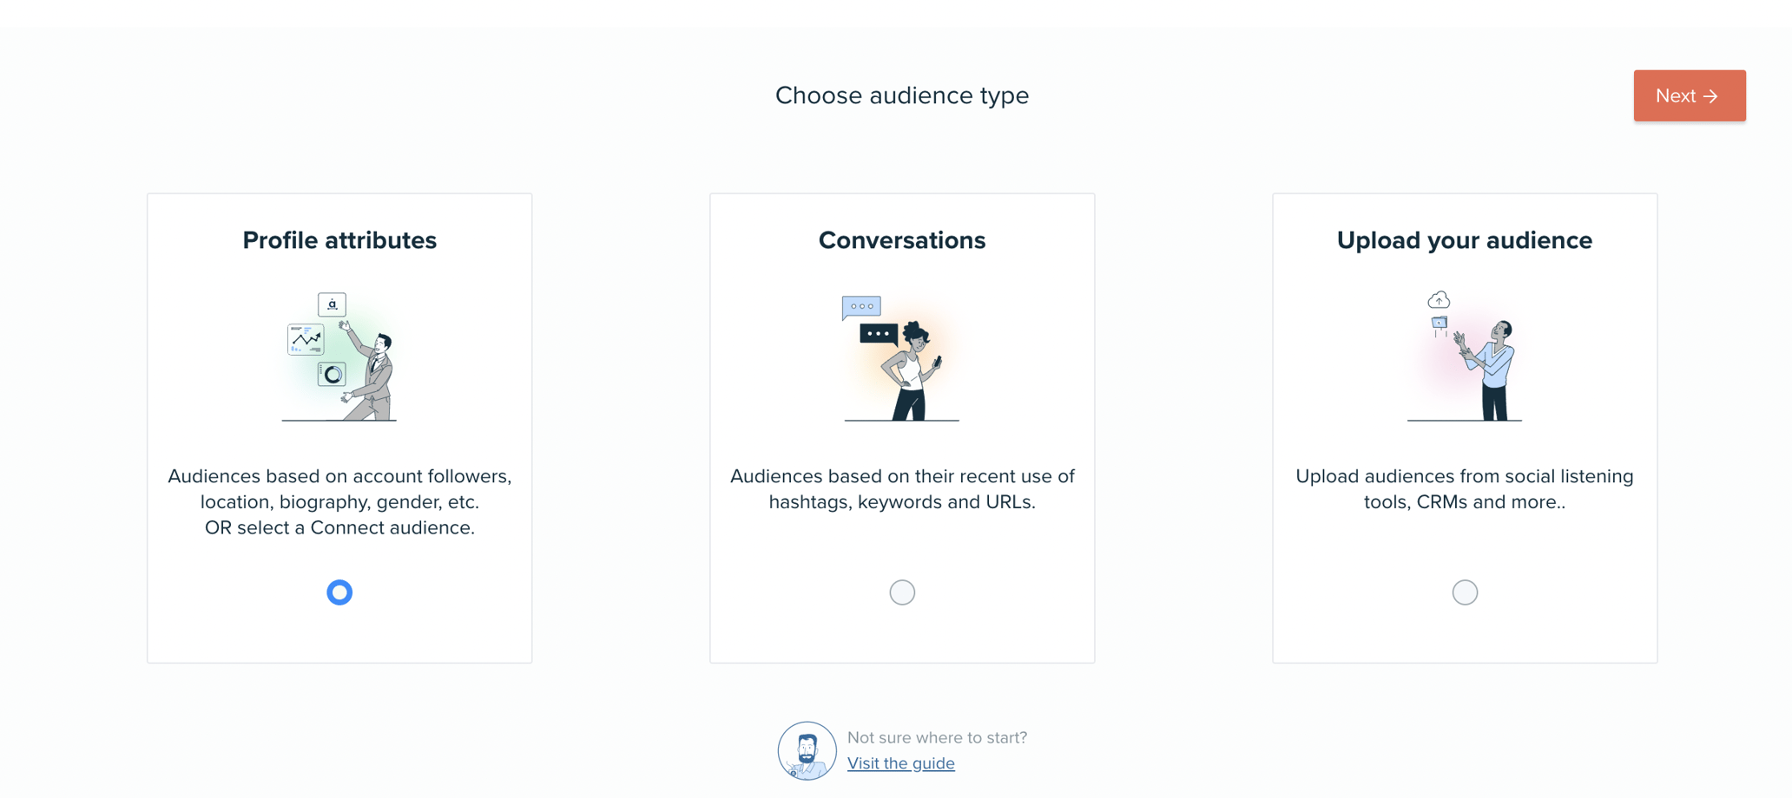
Task: Click the Not sure where to start text
Action: click(937, 737)
